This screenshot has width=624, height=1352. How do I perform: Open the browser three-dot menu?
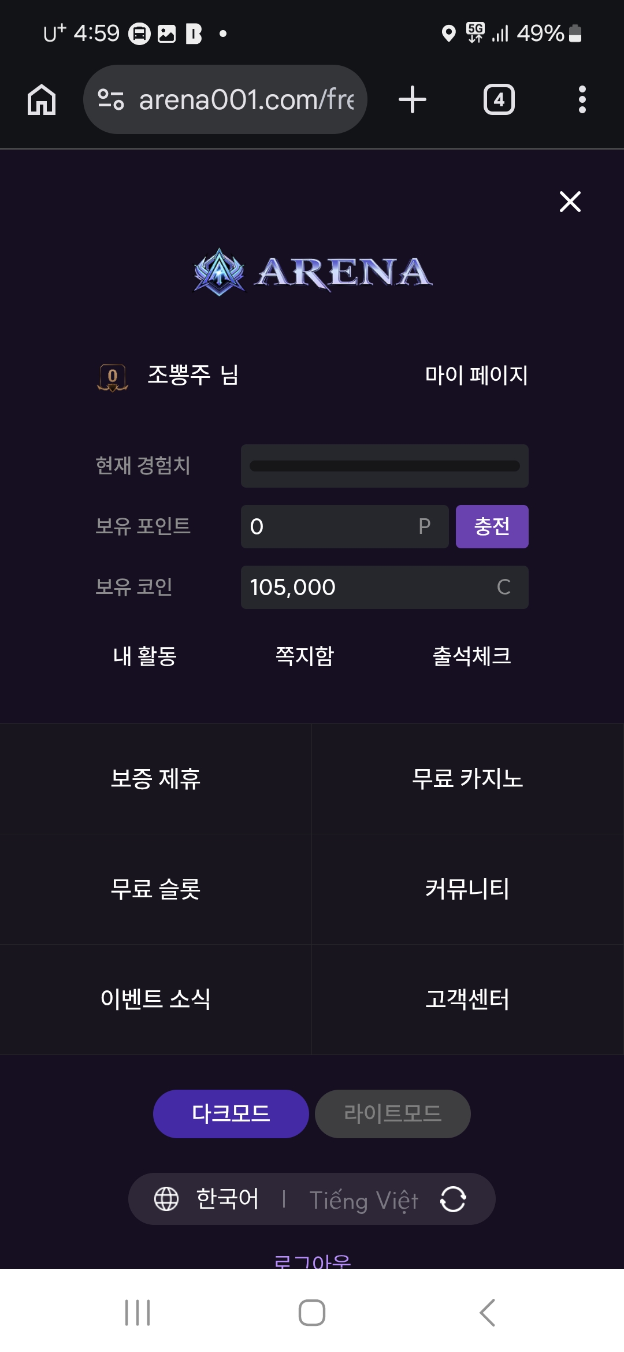tap(582, 99)
